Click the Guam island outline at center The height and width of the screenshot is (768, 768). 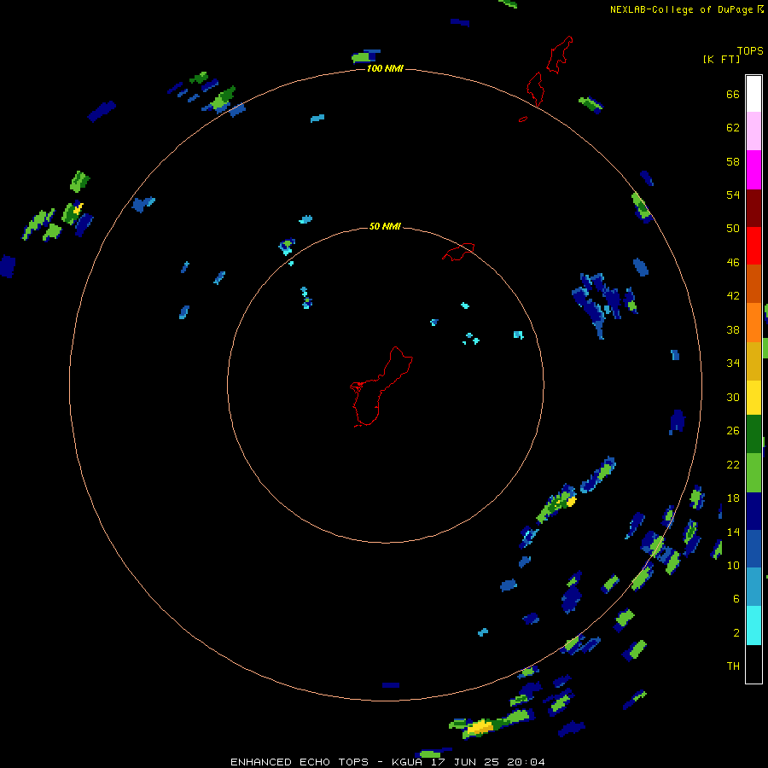[381, 387]
